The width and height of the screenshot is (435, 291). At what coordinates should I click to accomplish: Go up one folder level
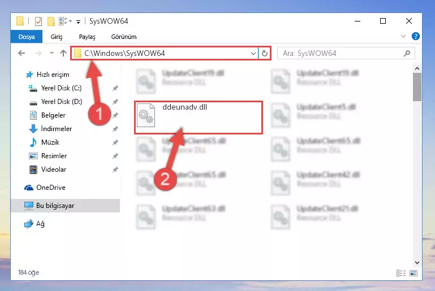point(63,53)
